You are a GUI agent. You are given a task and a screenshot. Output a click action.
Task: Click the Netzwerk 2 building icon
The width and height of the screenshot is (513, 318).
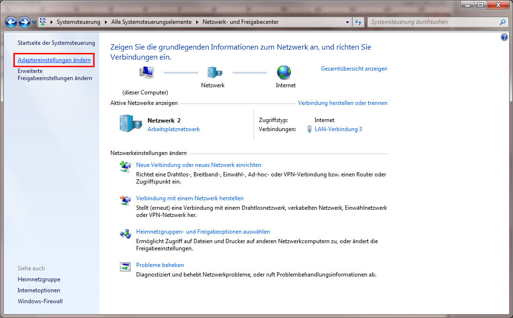point(129,123)
